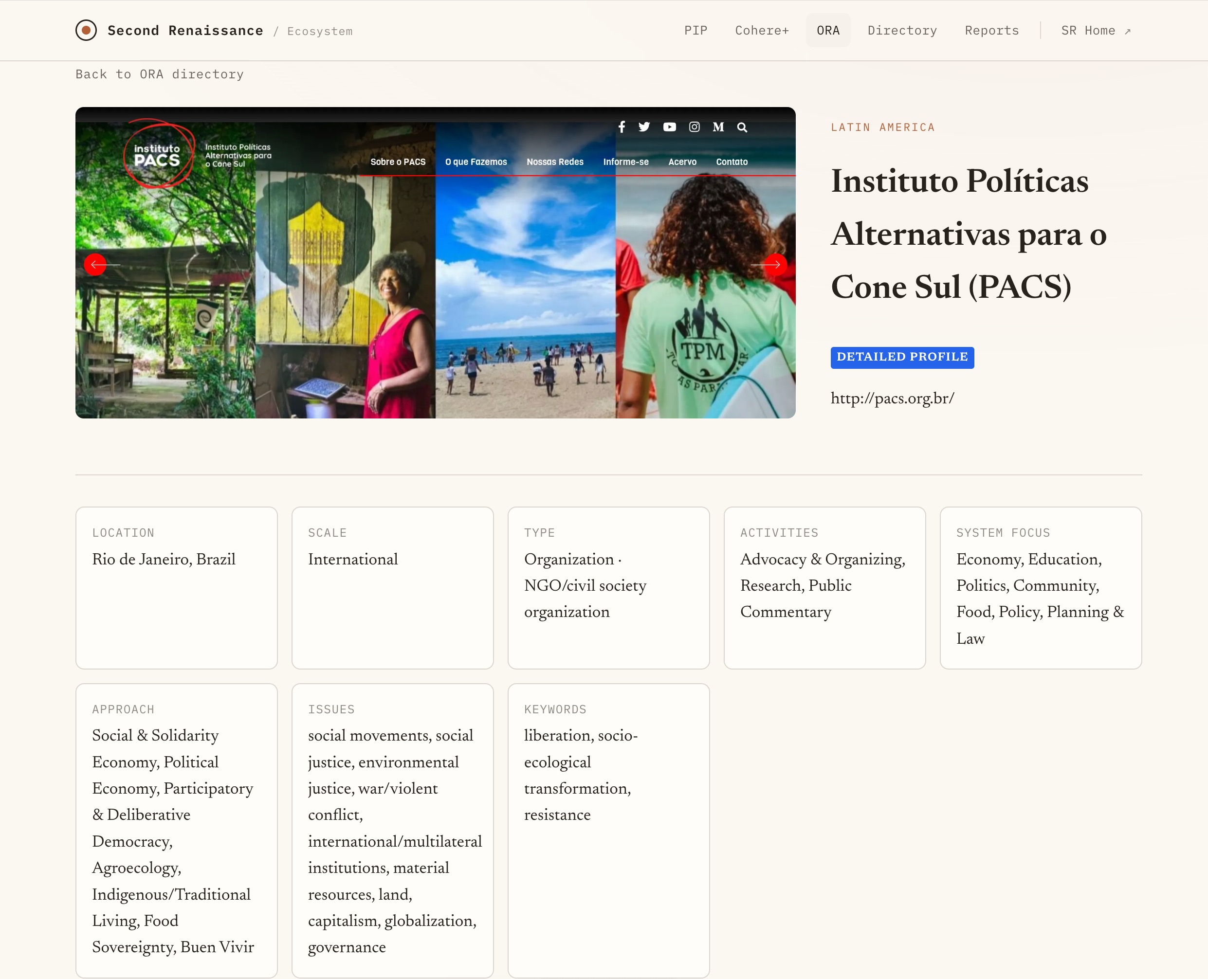Go to Directory in the top nav
The width and height of the screenshot is (1208, 979).
pos(902,31)
